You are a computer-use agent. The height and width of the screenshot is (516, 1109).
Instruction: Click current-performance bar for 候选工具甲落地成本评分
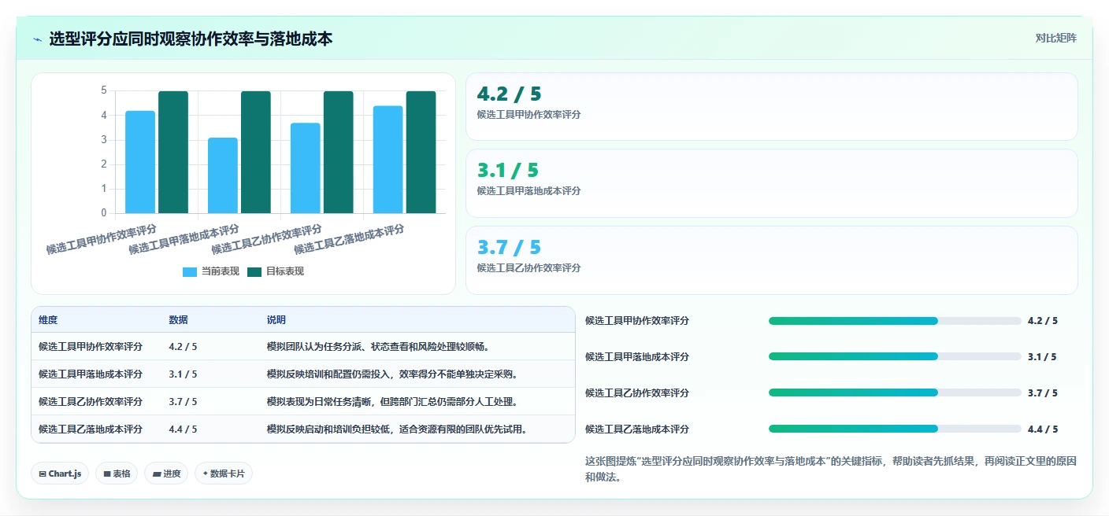223,175
